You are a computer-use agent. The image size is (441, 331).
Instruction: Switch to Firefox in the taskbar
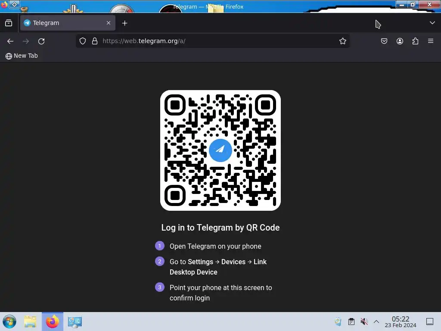(53, 322)
